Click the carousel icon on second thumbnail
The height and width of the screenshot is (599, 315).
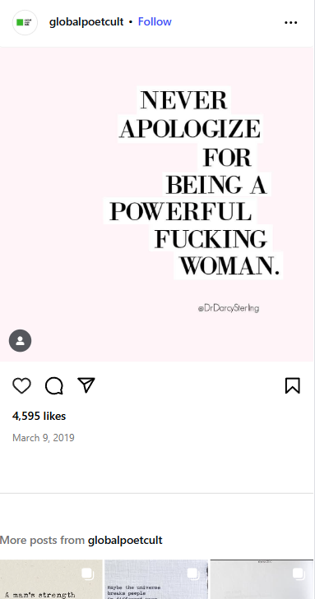[x=193, y=574]
